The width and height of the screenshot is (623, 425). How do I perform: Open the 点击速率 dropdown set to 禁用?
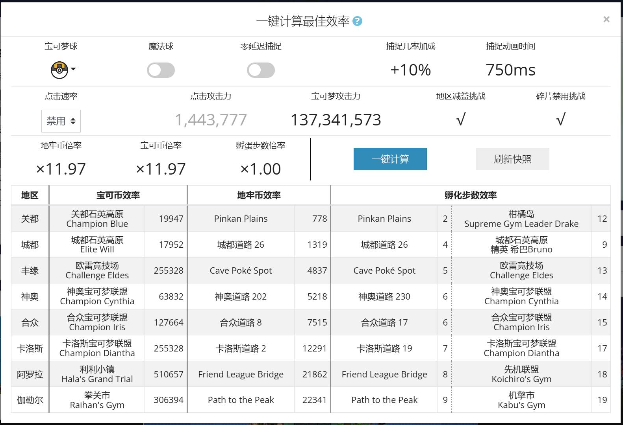click(x=61, y=121)
